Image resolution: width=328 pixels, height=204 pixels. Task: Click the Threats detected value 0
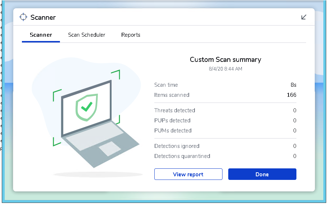point(295,110)
